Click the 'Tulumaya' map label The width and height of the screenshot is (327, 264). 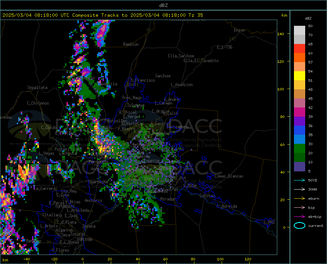point(136,105)
